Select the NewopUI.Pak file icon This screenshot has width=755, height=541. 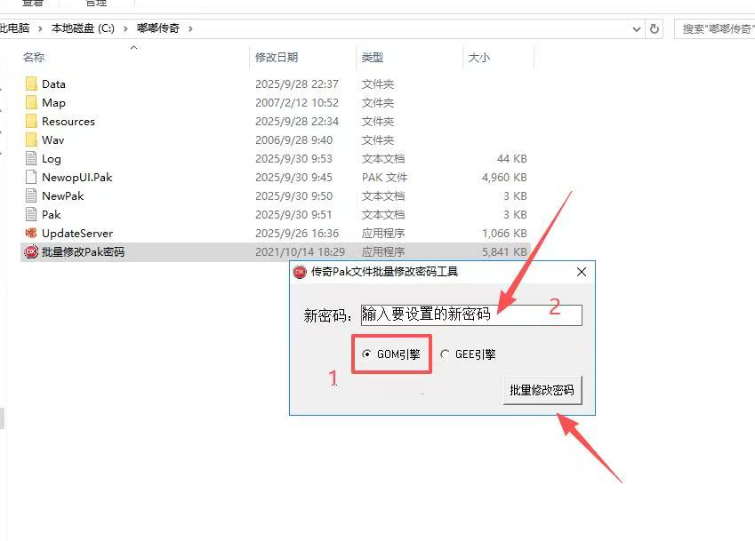[x=29, y=177]
